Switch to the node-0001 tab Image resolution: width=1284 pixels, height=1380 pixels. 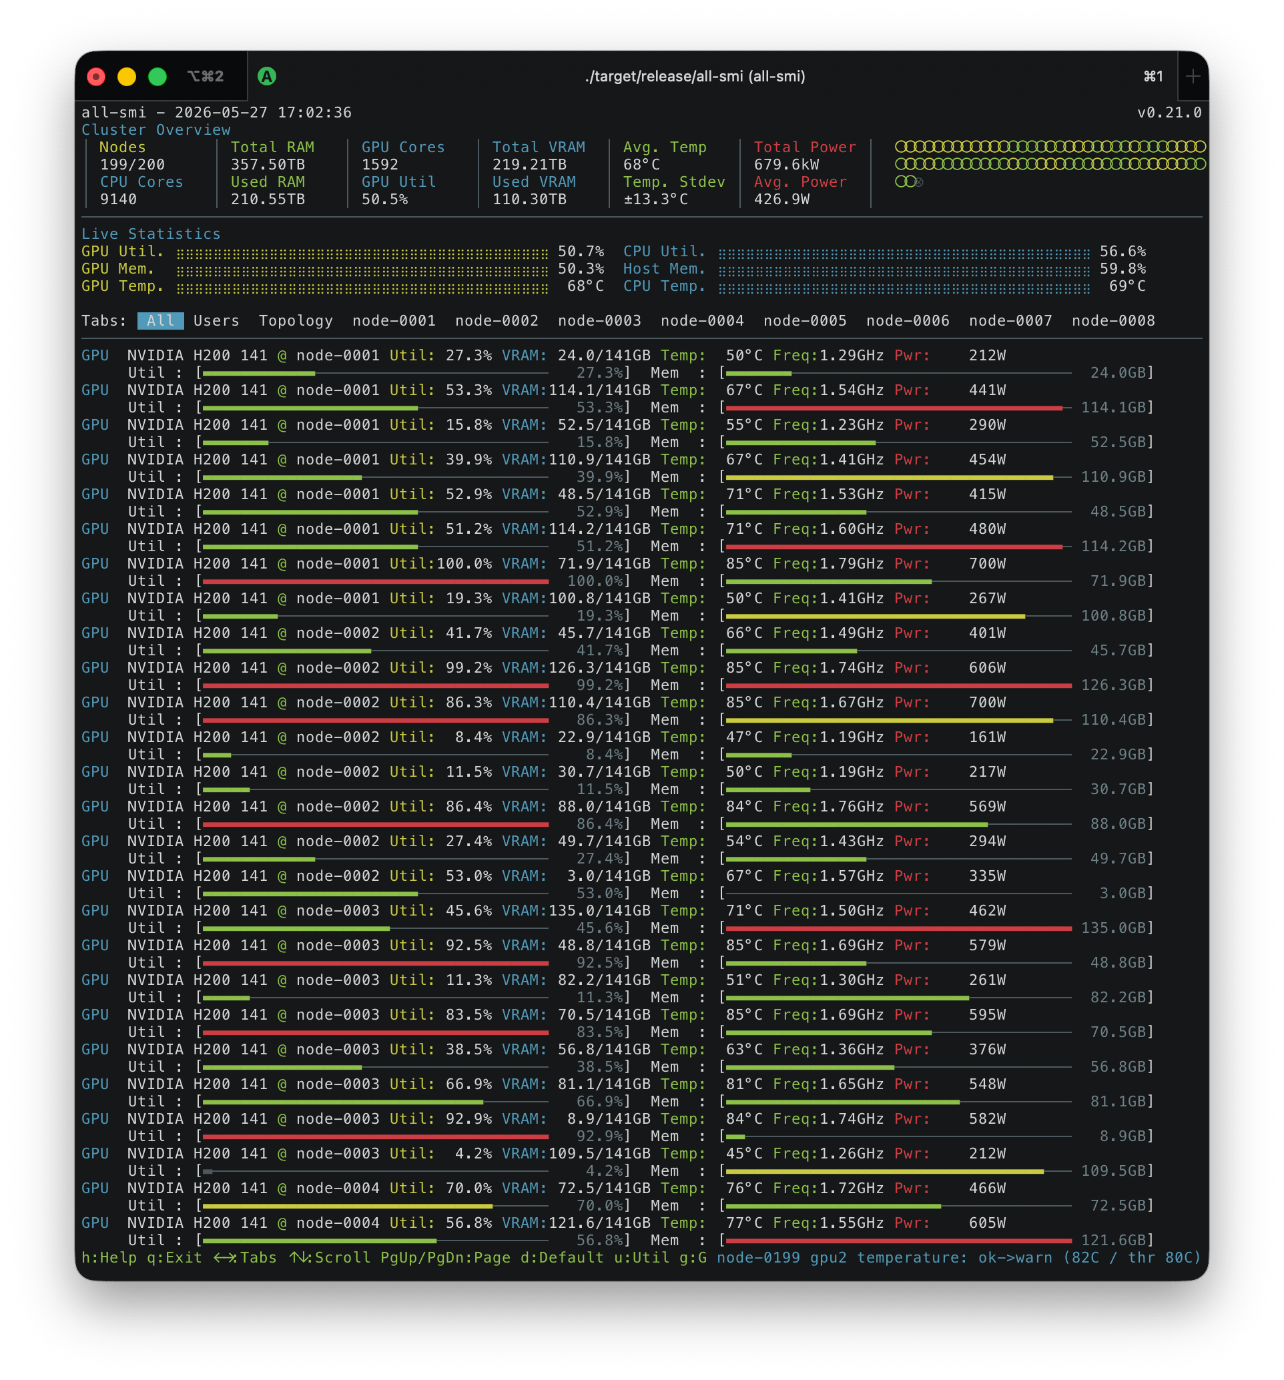[394, 321]
